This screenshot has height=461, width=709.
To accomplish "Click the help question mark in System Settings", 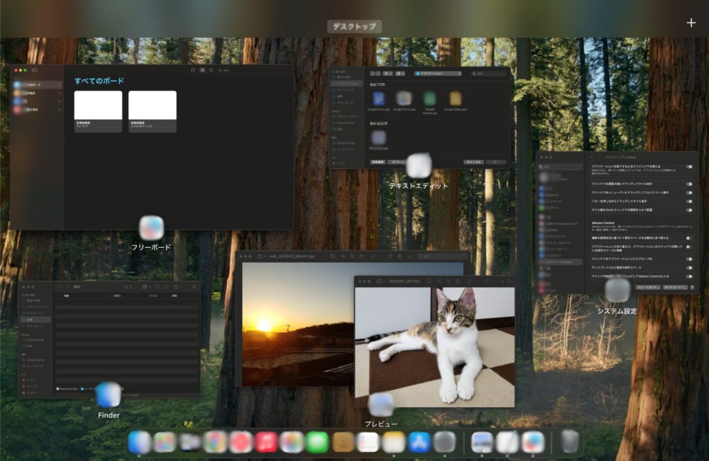I will (x=692, y=287).
